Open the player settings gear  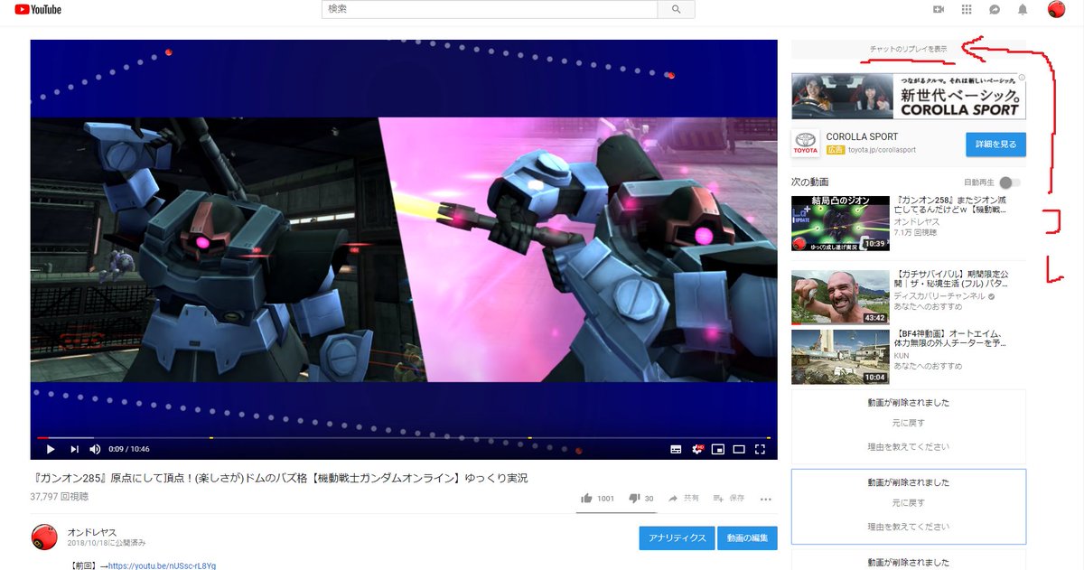tap(697, 449)
